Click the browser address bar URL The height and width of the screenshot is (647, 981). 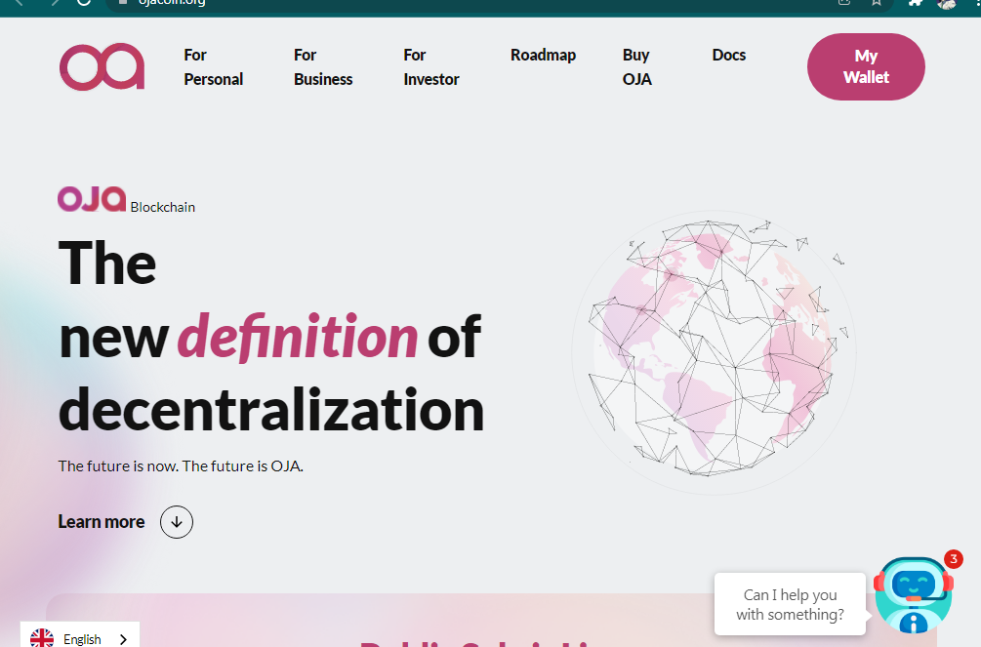click(x=172, y=3)
